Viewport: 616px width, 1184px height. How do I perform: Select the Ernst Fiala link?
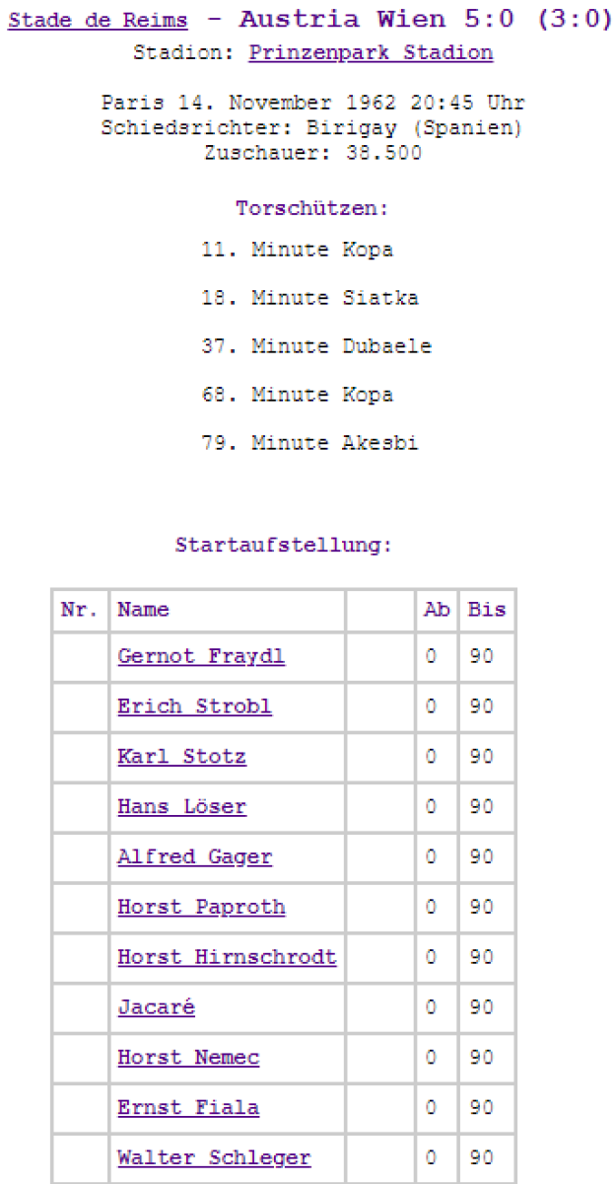(188, 1108)
